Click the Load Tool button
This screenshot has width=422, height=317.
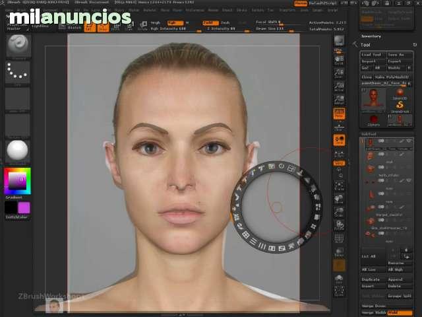coord(374,55)
